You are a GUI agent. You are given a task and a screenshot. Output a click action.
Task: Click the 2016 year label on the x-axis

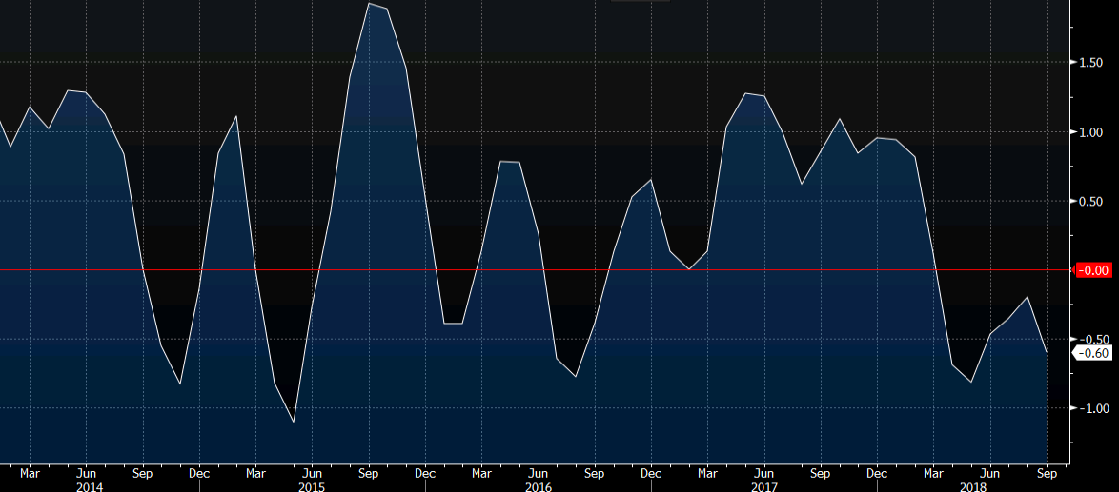click(x=539, y=485)
